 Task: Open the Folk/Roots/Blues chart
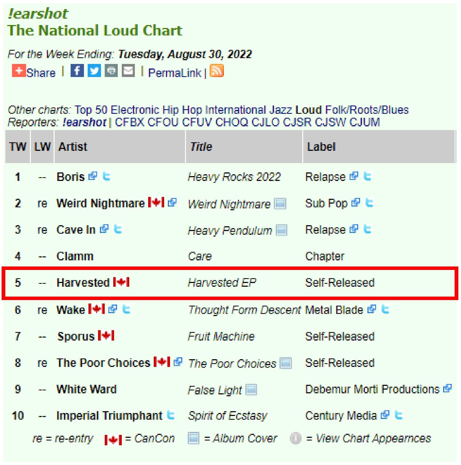click(x=367, y=110)
